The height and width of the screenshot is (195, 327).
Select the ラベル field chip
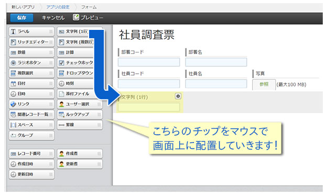(31, 31)
